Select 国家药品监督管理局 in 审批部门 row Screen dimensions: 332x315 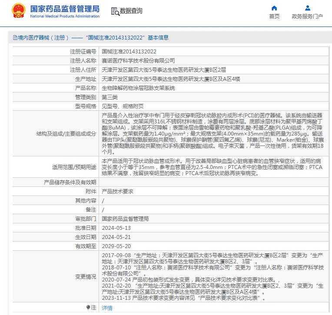[125, 219]
